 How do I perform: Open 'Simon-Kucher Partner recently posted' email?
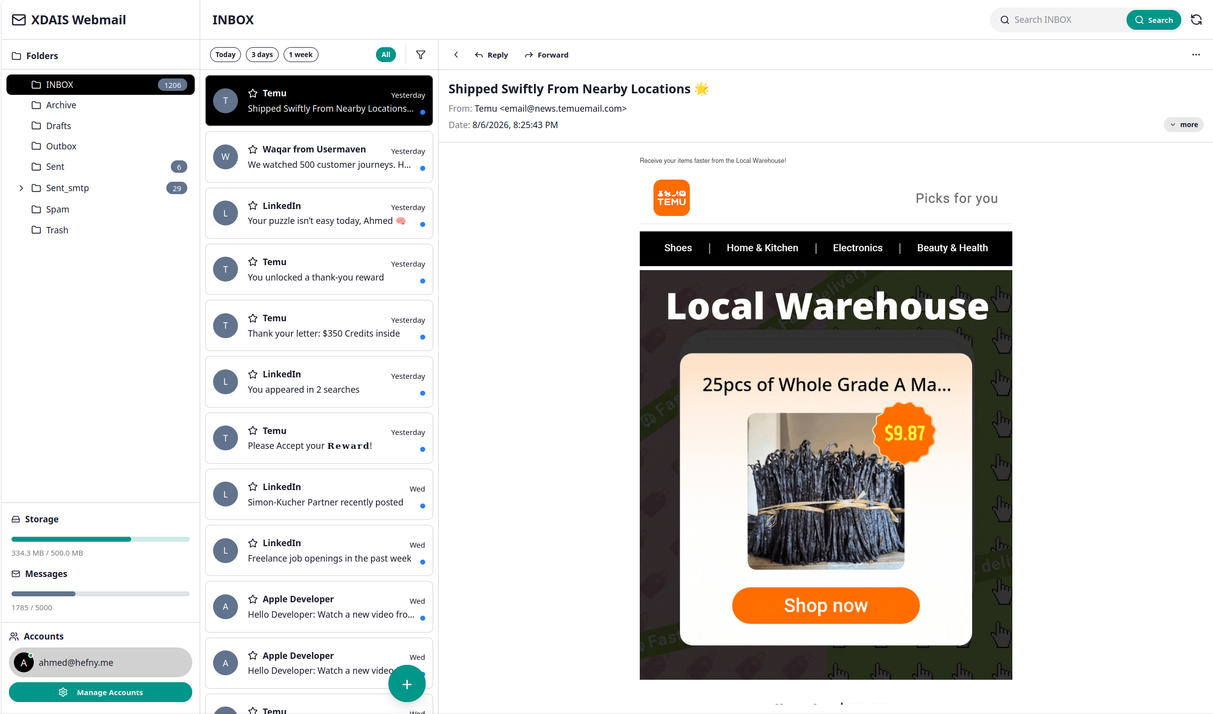(x=319, y=495)
